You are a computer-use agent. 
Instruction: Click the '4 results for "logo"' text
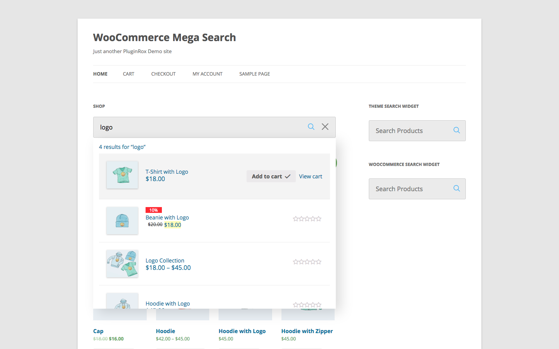pyautogui.click(x=122, y=147)
